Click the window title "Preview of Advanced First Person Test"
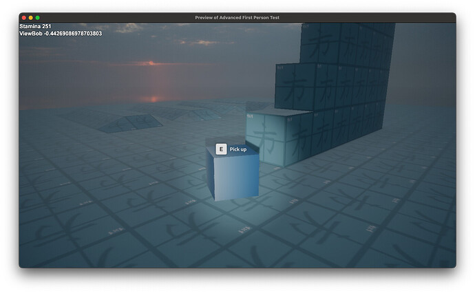 point(237,18)
